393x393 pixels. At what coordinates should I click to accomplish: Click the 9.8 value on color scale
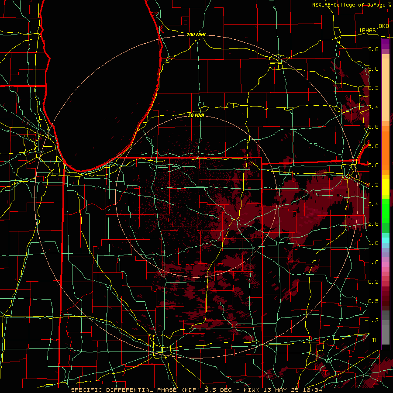tap(373, 49)
